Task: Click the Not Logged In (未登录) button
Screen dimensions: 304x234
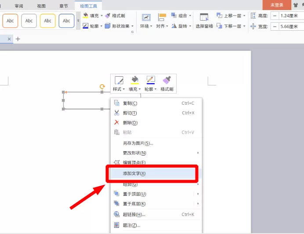Action: point(277,5)
